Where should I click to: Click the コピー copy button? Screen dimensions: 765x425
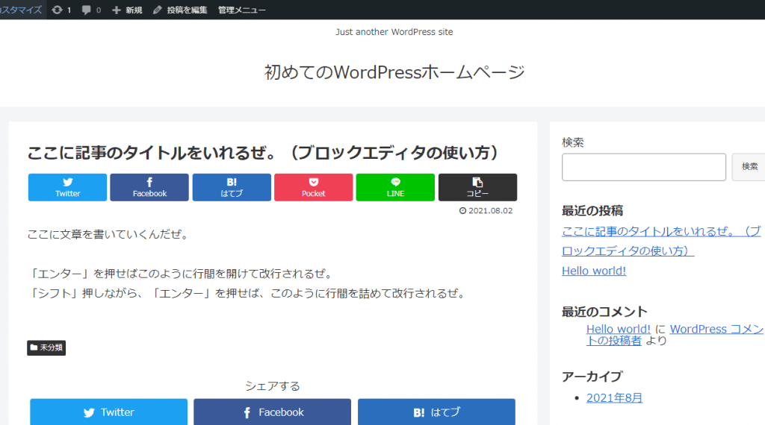(x=477, y=187)
